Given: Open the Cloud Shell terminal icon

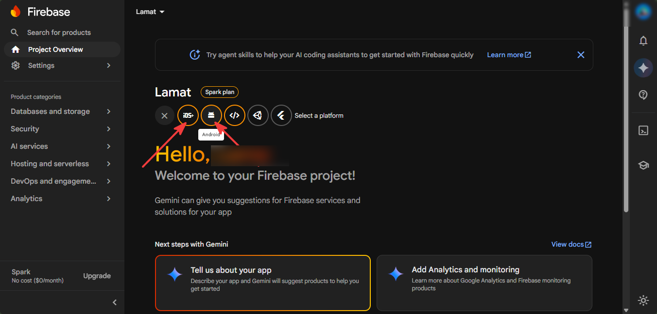Looking at the screenshot, I should point(643,130).
